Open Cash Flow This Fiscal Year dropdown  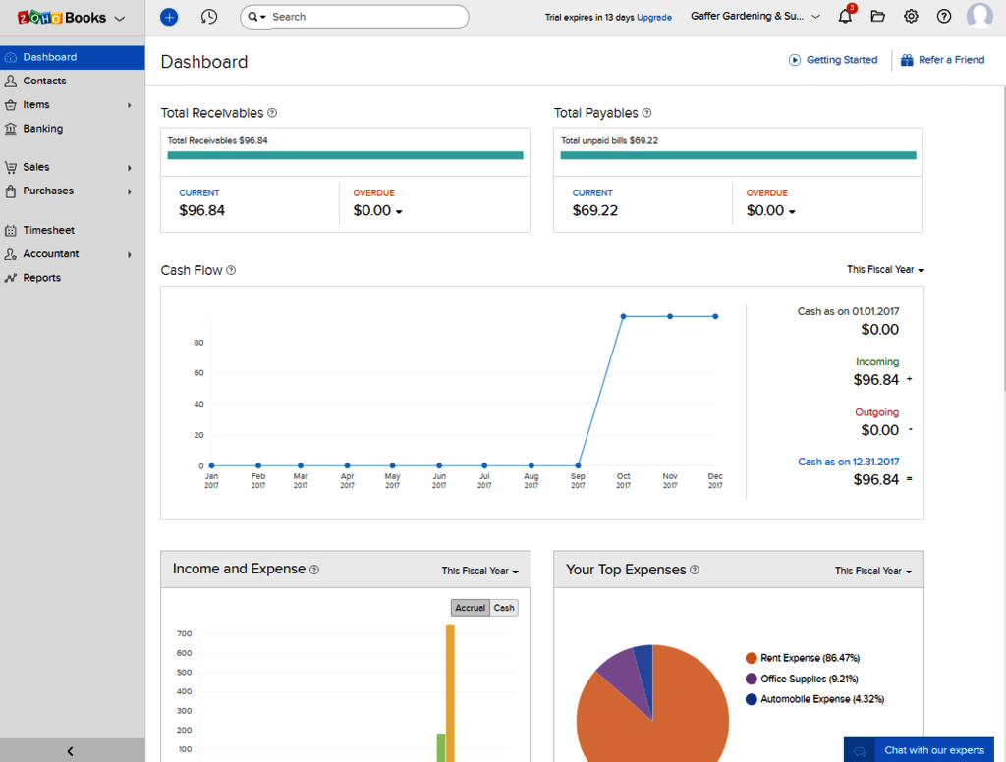coord(885,270)
